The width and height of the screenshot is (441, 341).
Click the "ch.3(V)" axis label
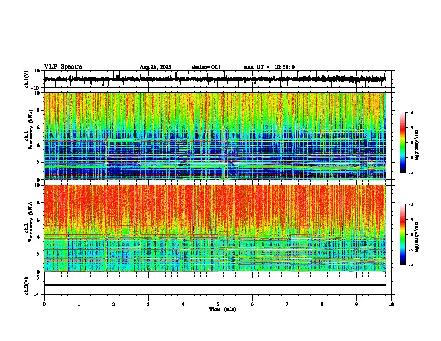27,286
